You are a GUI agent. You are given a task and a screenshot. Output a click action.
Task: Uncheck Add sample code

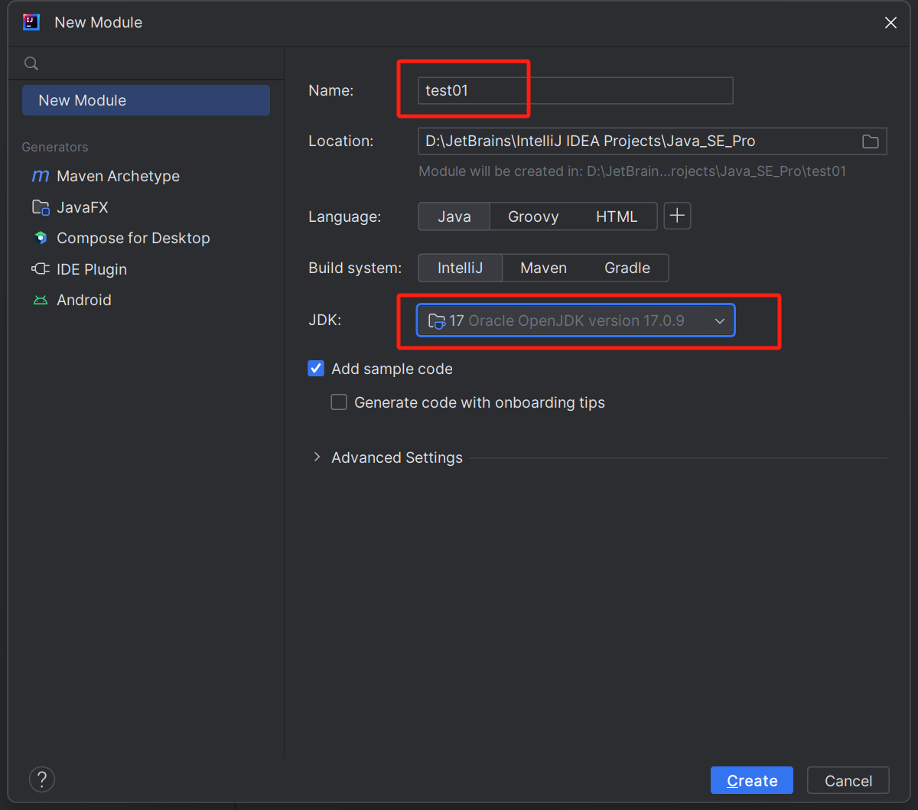coord(316,369)
